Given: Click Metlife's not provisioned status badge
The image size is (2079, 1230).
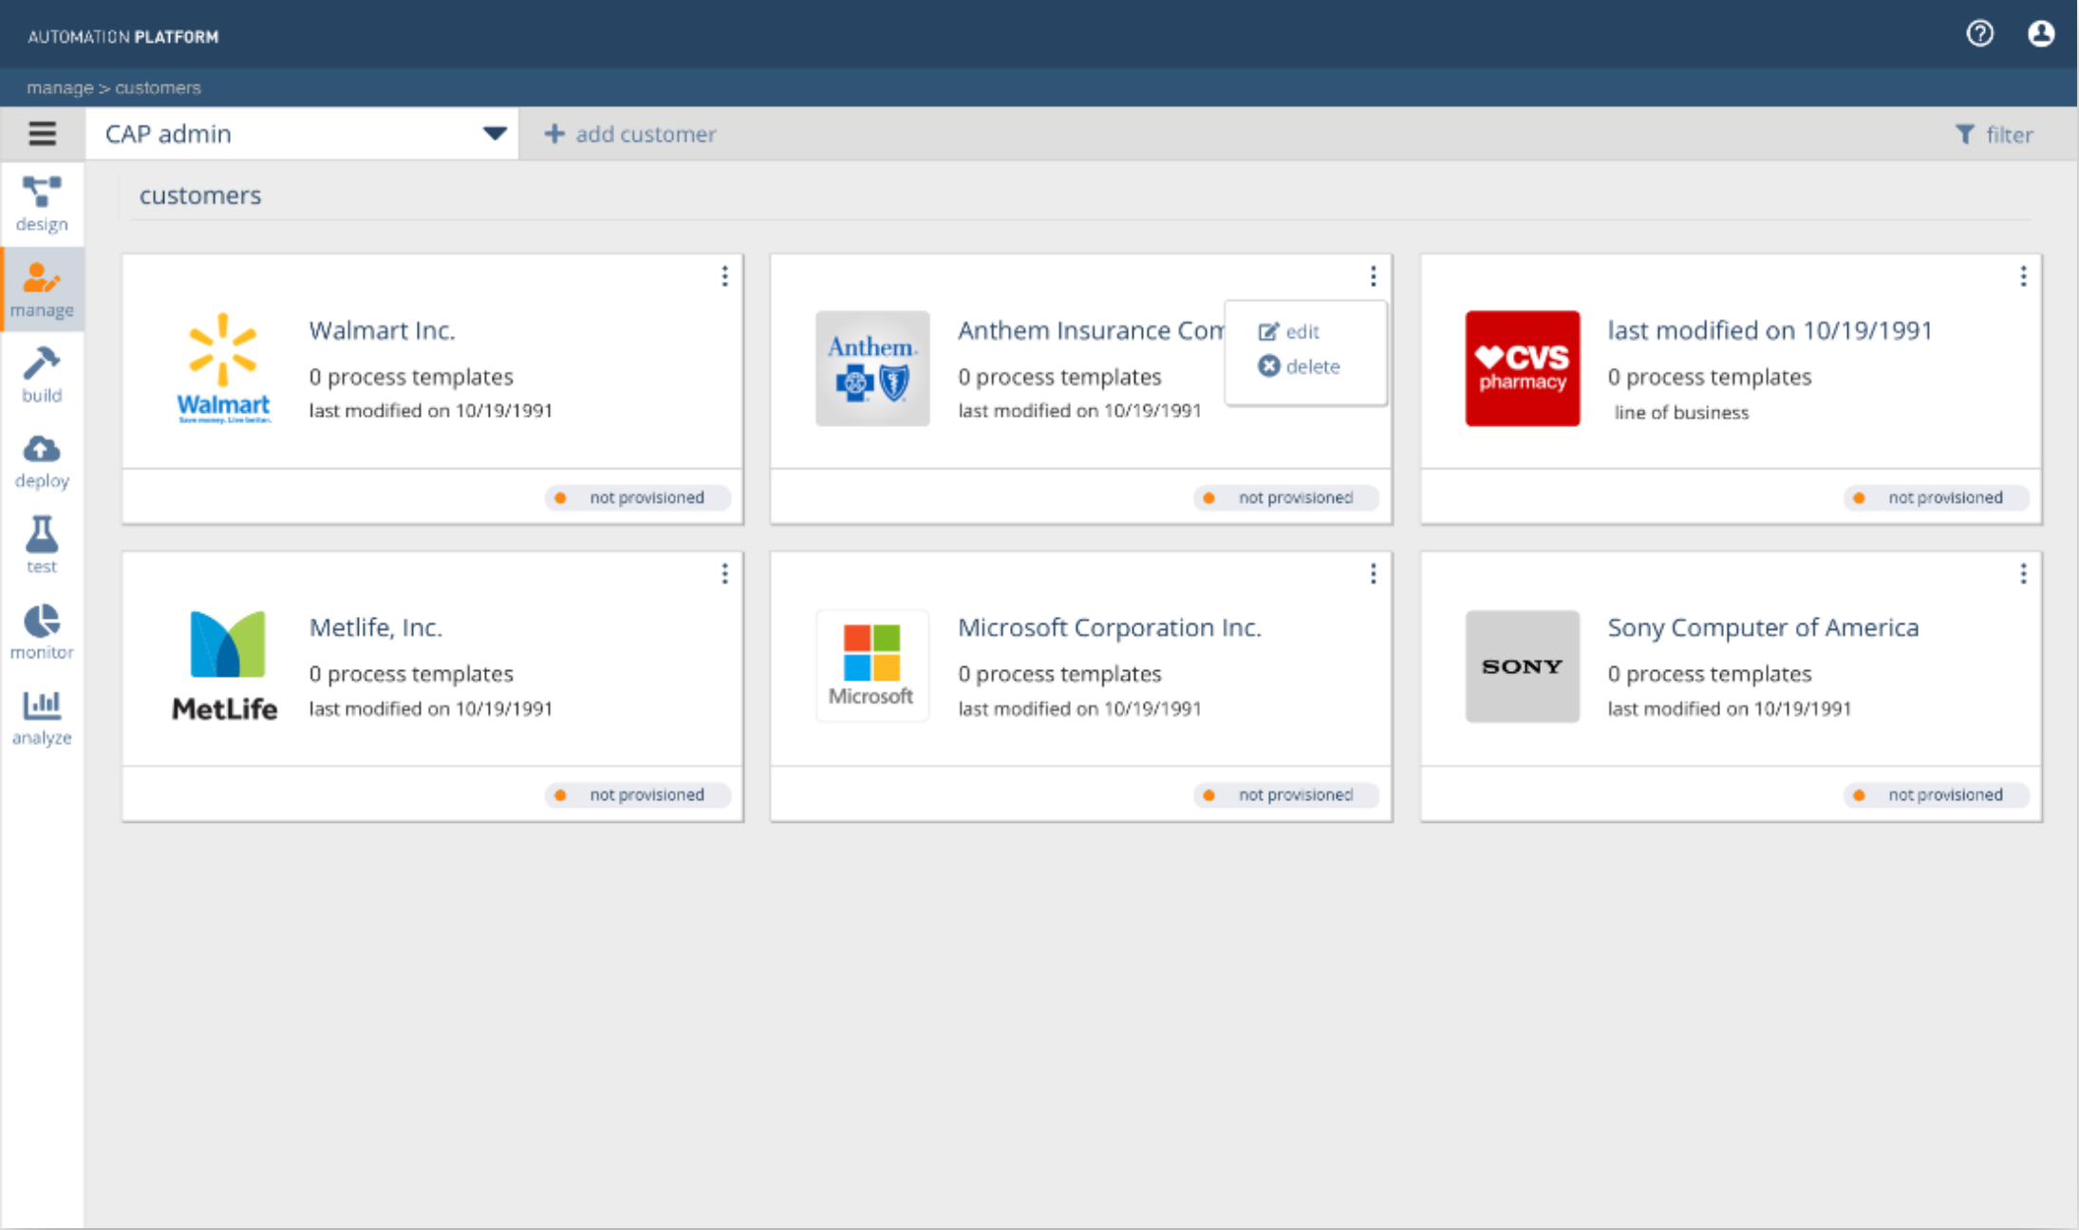Looking at the screenshot, I should click(x=638, y=794).
